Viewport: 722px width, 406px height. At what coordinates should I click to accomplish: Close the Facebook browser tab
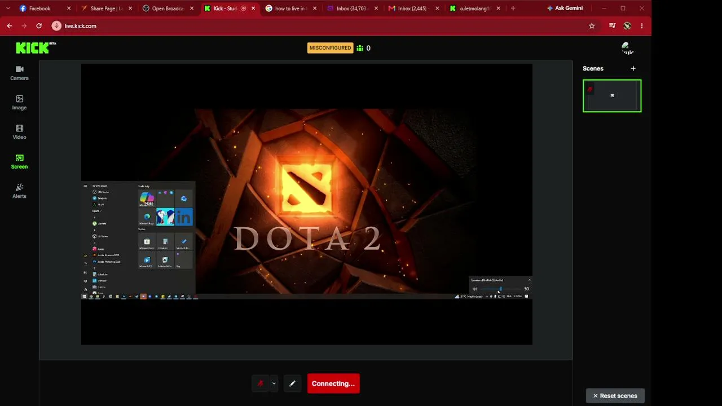[x=69, y=8]
